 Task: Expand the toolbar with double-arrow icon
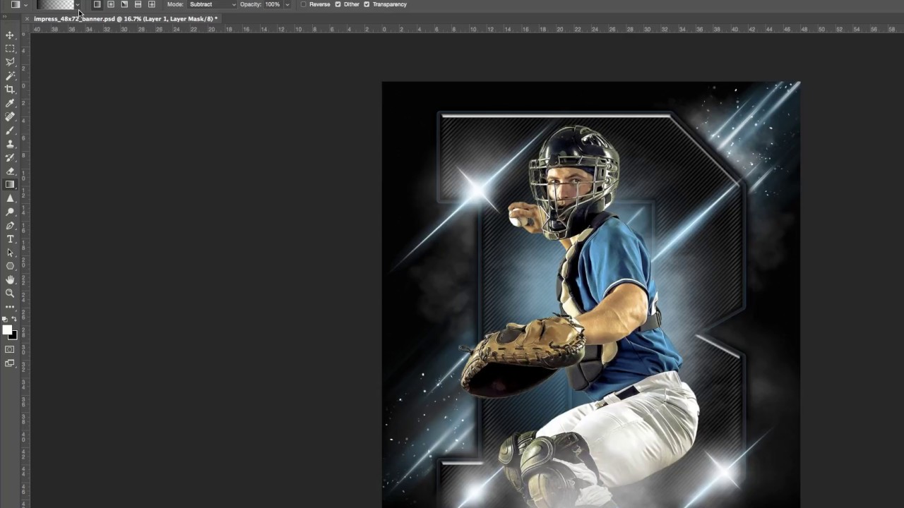(x=6, y=16)
